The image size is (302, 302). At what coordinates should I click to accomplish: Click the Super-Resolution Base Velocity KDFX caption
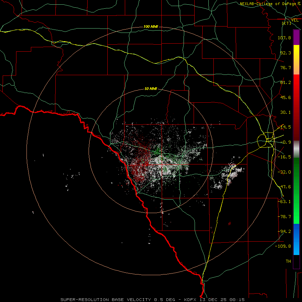pos(153,300)
